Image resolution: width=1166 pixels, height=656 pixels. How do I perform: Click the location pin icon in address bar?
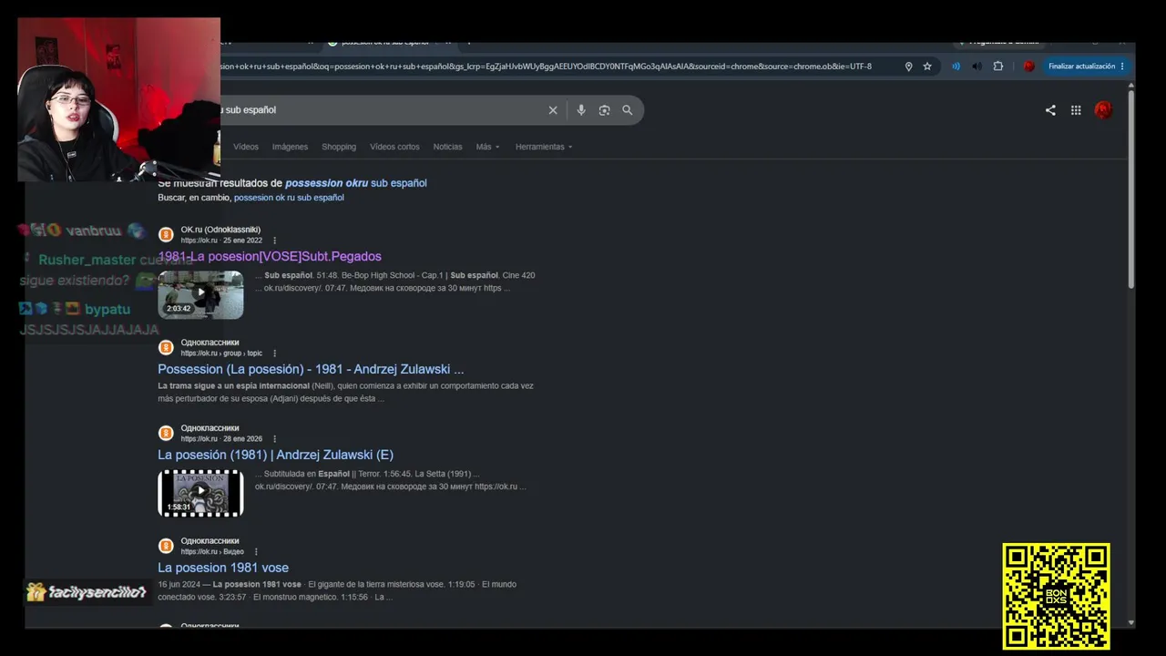(x=908, y=67)
